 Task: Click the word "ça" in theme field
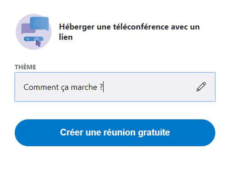click(65, 88)
